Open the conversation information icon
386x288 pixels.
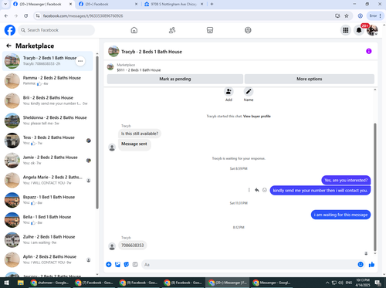coord(369,51)
